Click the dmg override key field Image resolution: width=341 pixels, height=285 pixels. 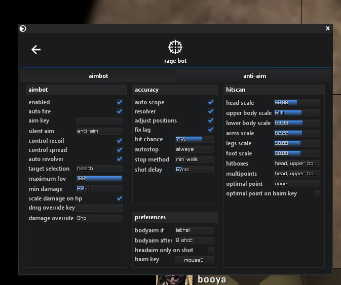coord(99,208)
